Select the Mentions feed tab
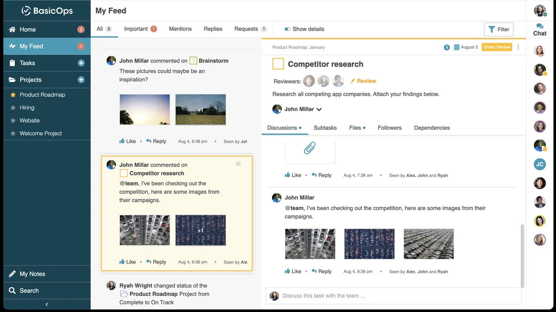 [180, 29]
